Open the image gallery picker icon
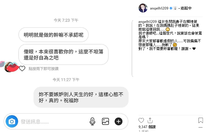This screenshot has width=206, height=132. [x=105, y=121]
